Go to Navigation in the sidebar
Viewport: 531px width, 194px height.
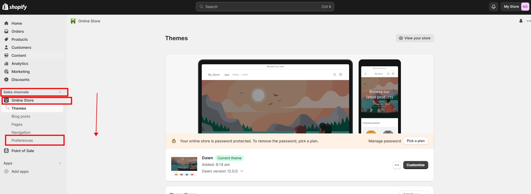(x=21, y=132)
